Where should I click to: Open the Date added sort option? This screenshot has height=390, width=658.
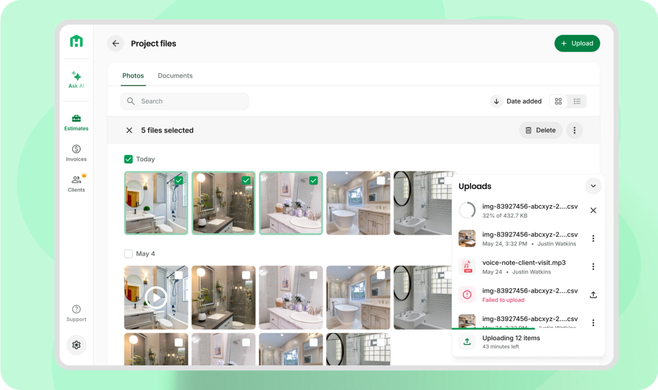point(524,101)
